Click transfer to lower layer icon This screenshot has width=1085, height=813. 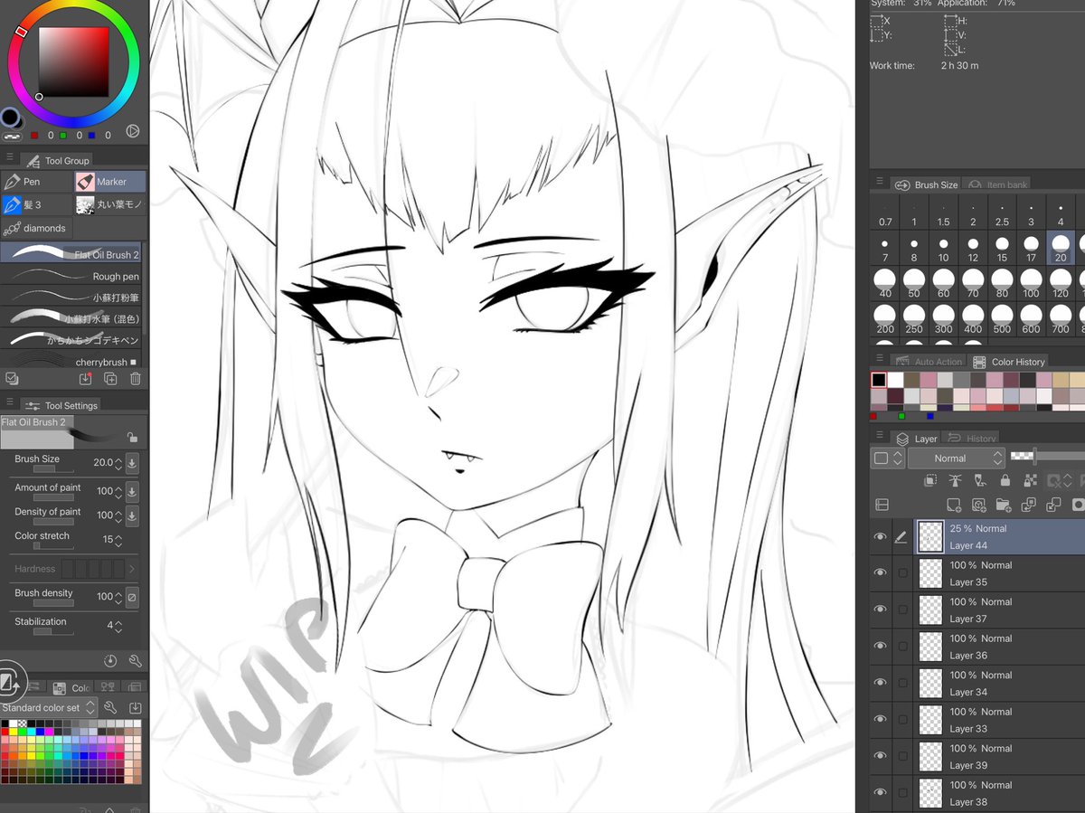(1028, 505)
